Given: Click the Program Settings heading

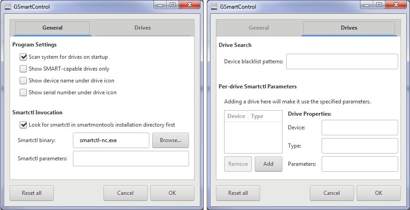Looking at the screenshot, I should pos(35,45).
